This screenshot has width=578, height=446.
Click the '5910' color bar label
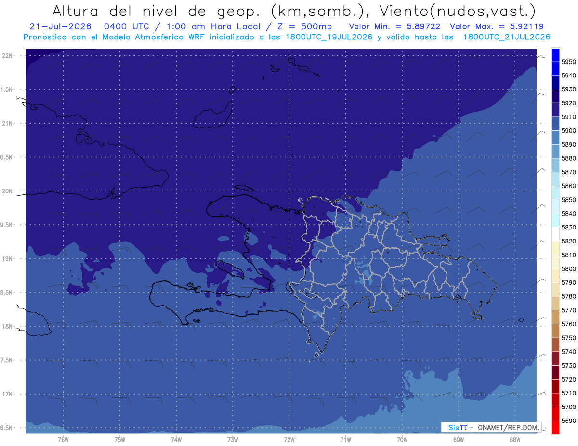pos(568,117)
